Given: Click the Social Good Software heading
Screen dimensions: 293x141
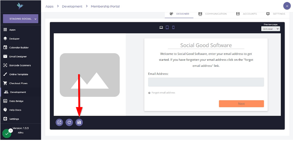Looking at the screenshot, I should click(206, 45).
